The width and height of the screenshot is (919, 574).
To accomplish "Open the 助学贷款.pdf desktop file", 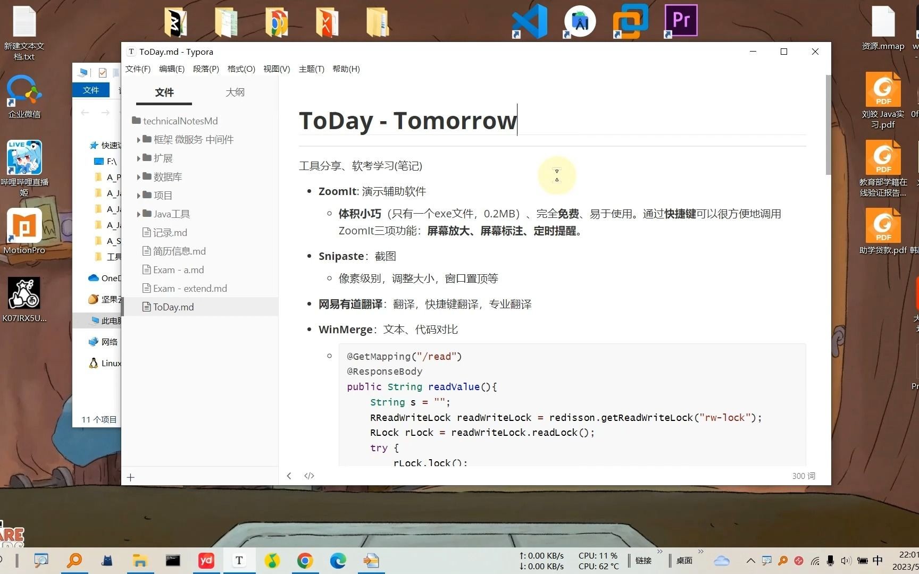I will click(883, 232).
